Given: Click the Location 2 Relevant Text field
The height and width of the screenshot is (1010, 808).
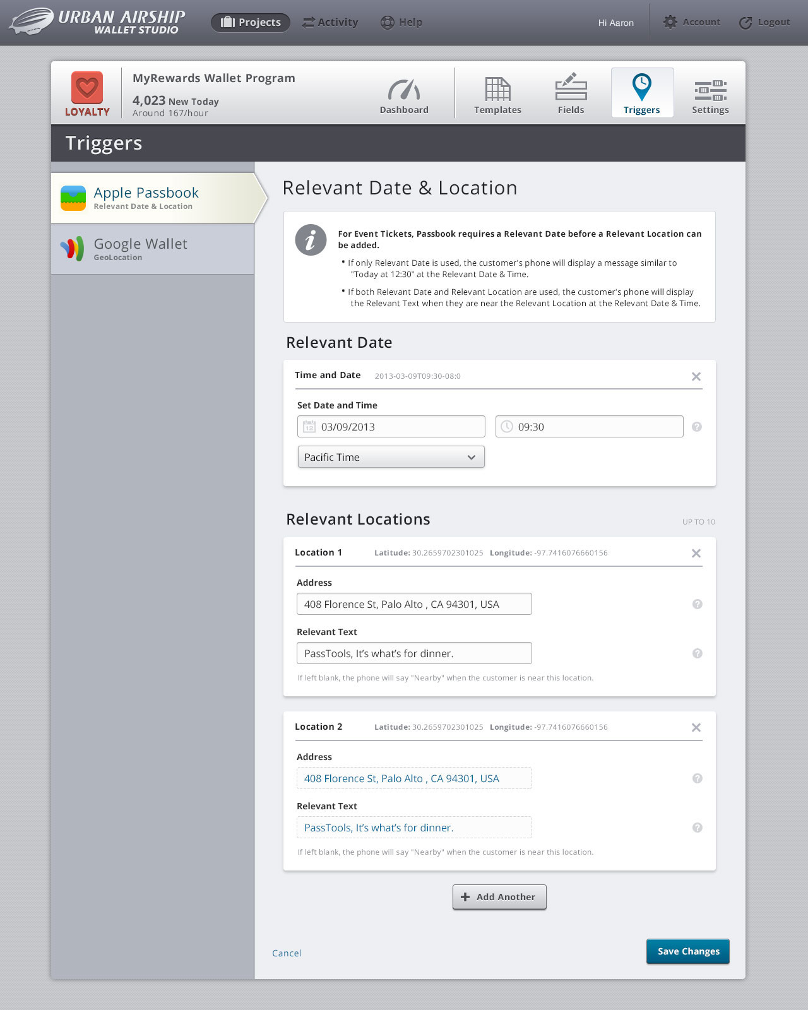Looking at the screenshot, I should (414, 828).
